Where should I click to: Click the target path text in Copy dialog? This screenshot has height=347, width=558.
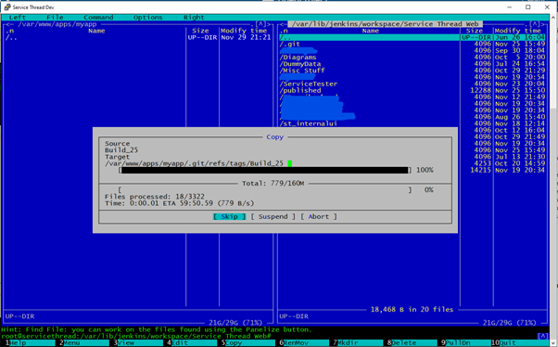[194, 163]
